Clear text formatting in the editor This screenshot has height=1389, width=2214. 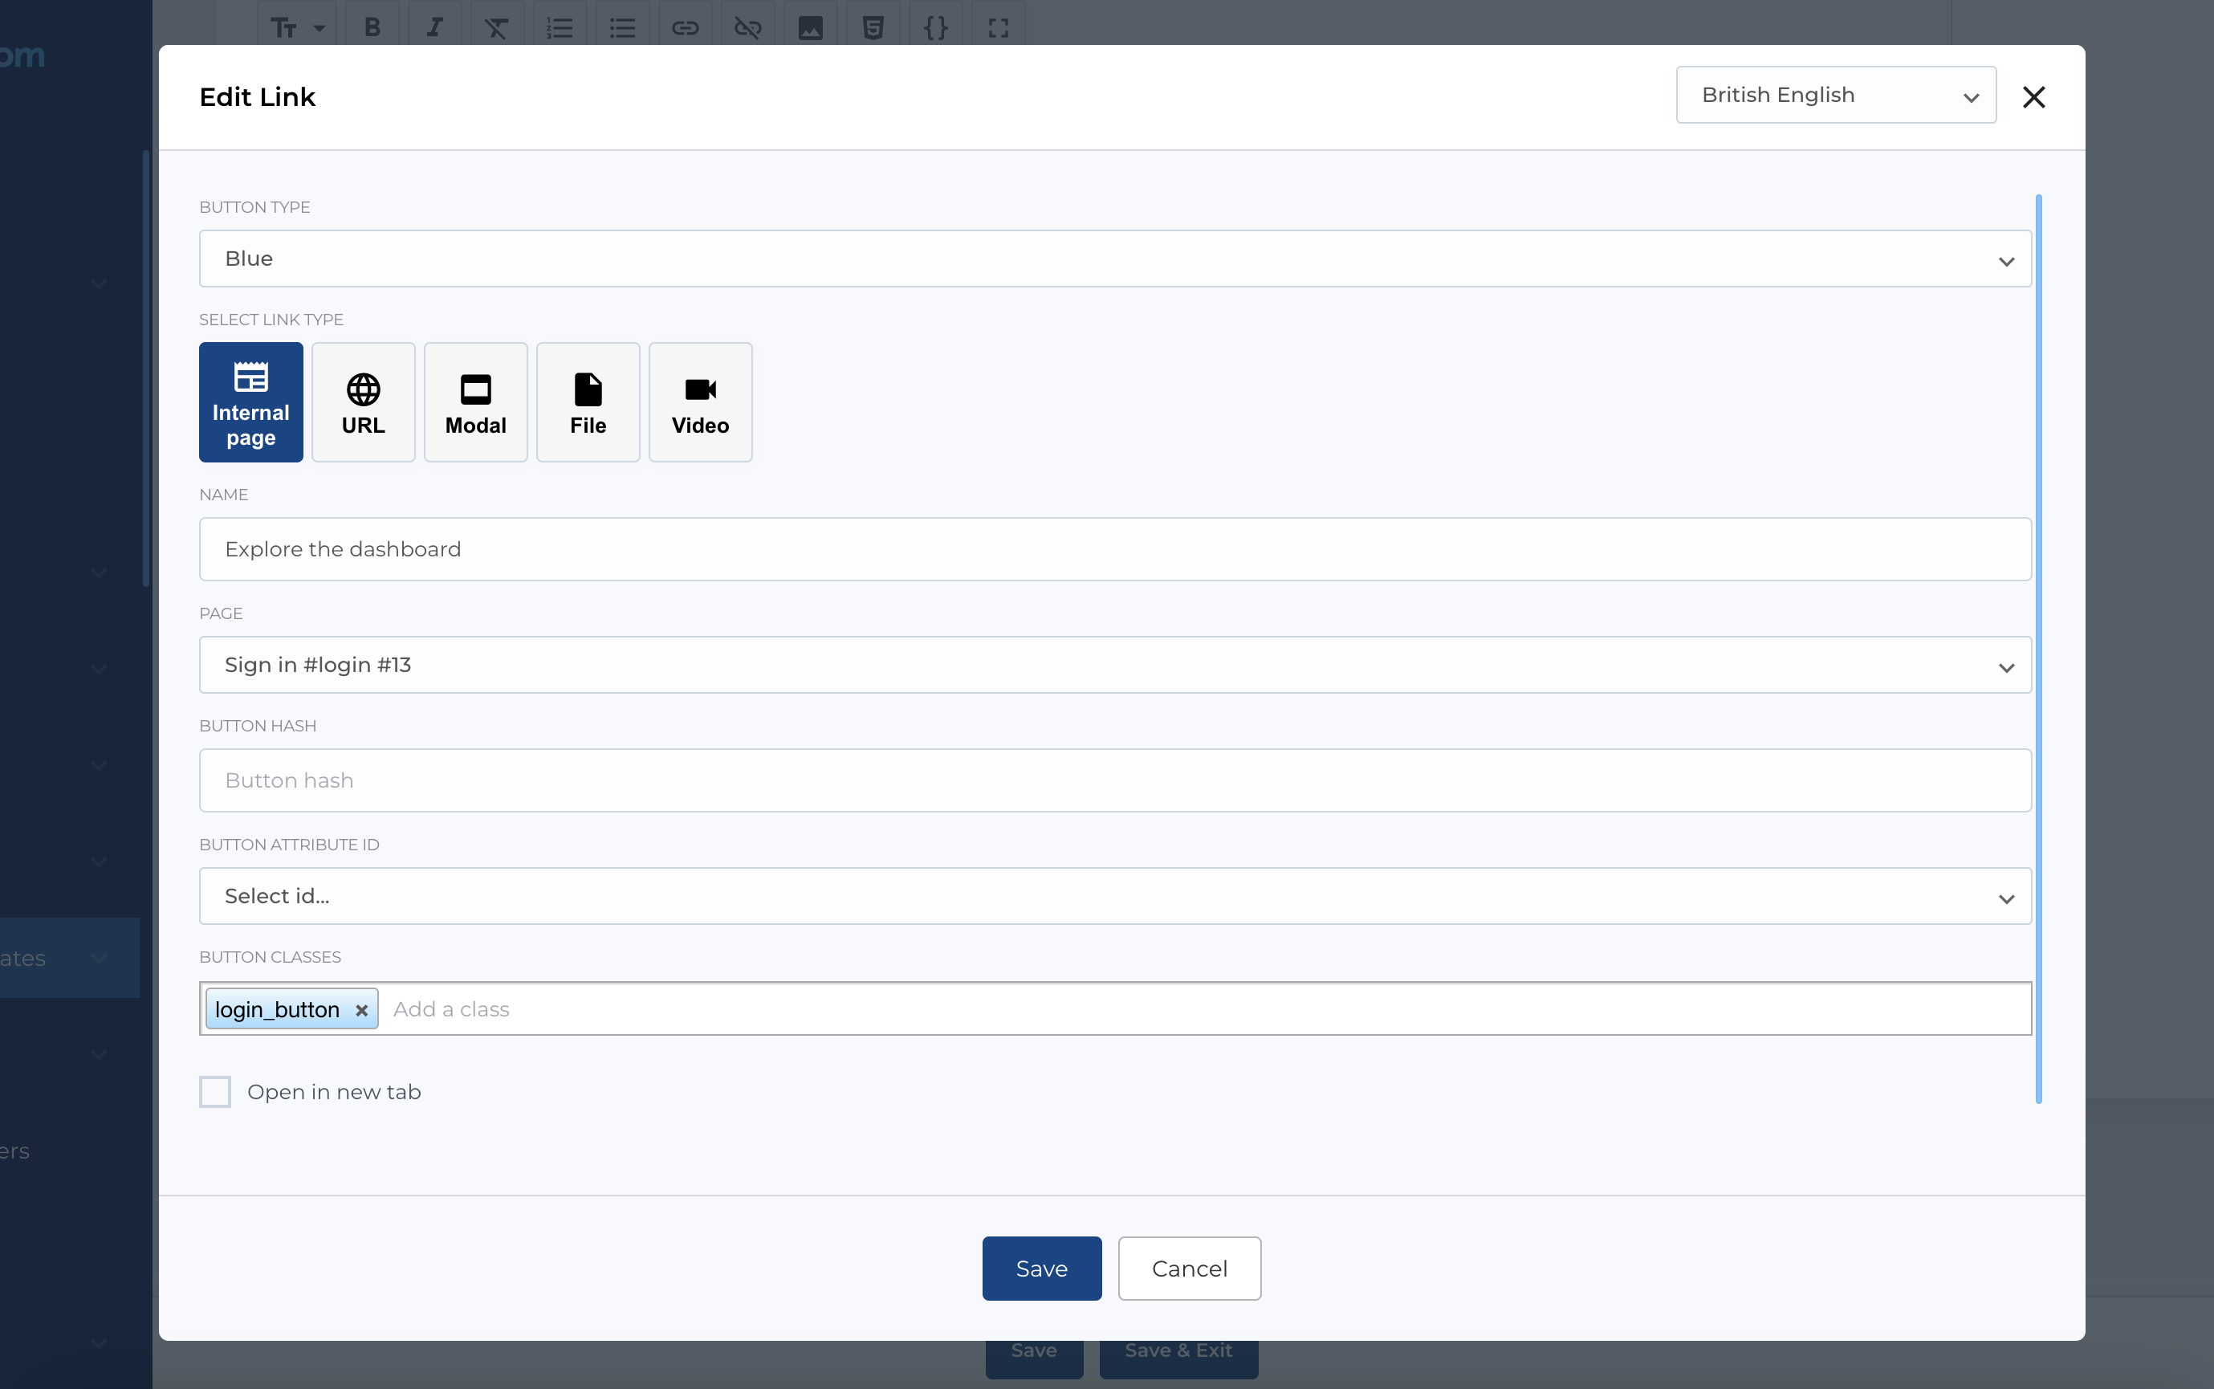point(497,26)
